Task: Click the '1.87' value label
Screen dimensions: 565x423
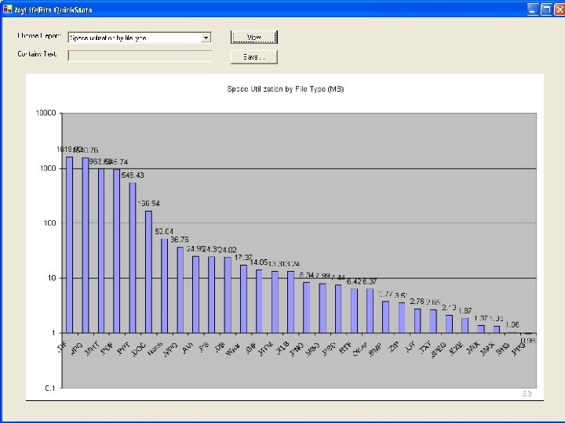Action: point(465,310)
